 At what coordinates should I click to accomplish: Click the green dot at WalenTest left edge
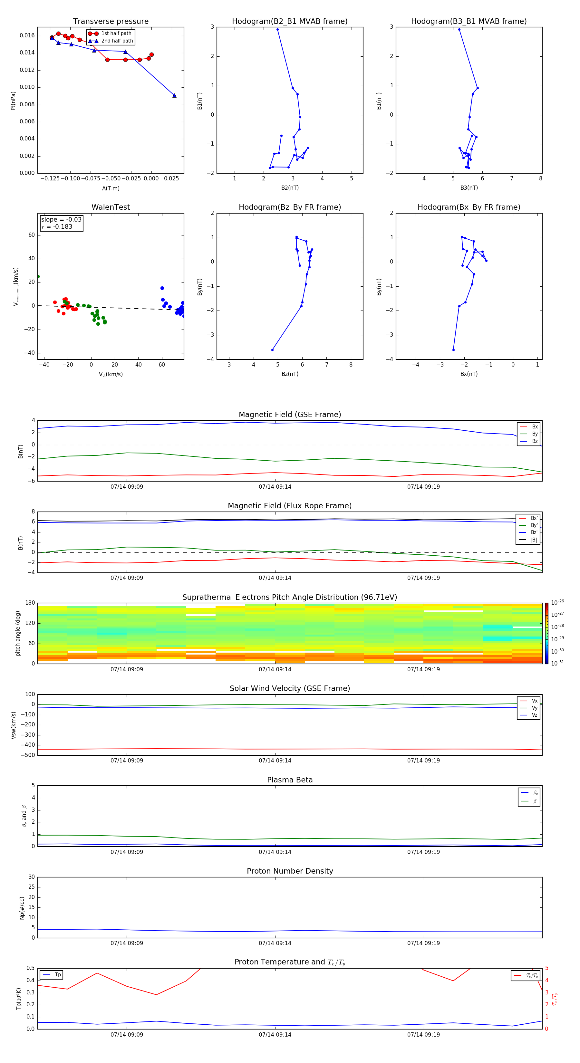[x=38, y=276]
